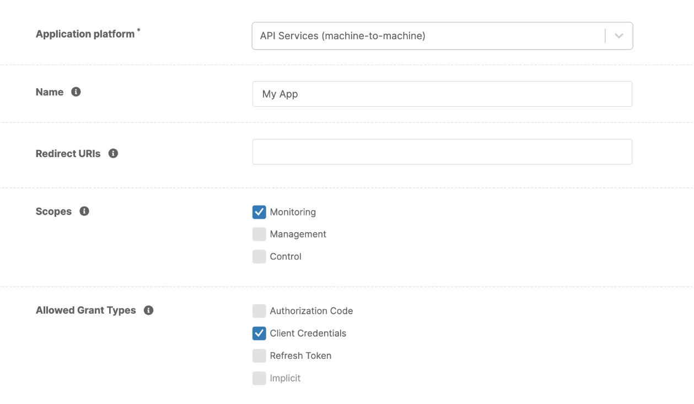Viewport: 694px width, 404px height.
Task: Click the empty Redirect URIs field
Action: click(441, 151)
